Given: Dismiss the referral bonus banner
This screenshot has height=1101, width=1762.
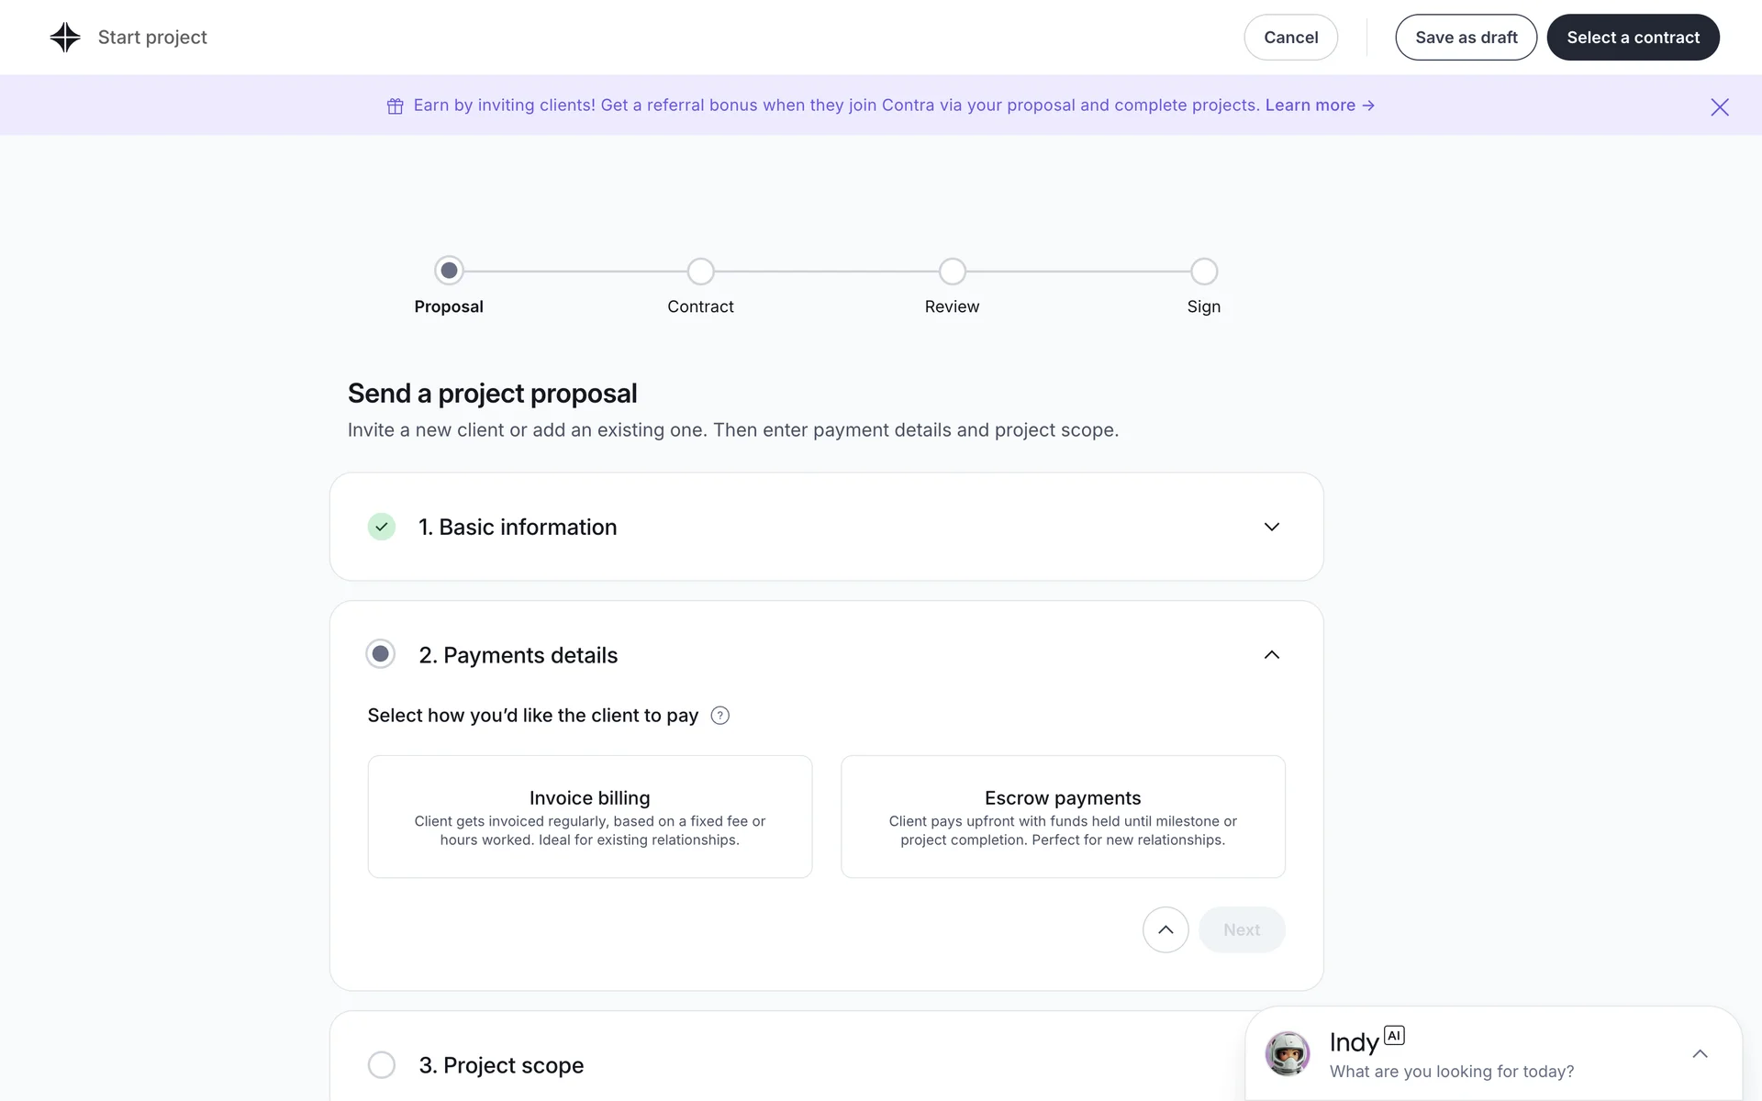Looking at the screenshot, I should tap(1719, 107).
